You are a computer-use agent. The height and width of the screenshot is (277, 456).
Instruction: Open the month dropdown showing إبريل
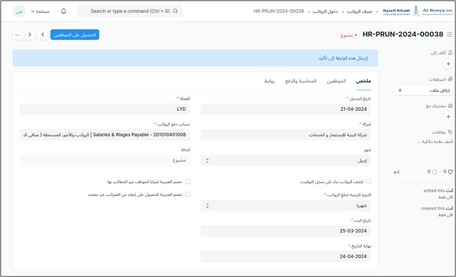point(285,160)
